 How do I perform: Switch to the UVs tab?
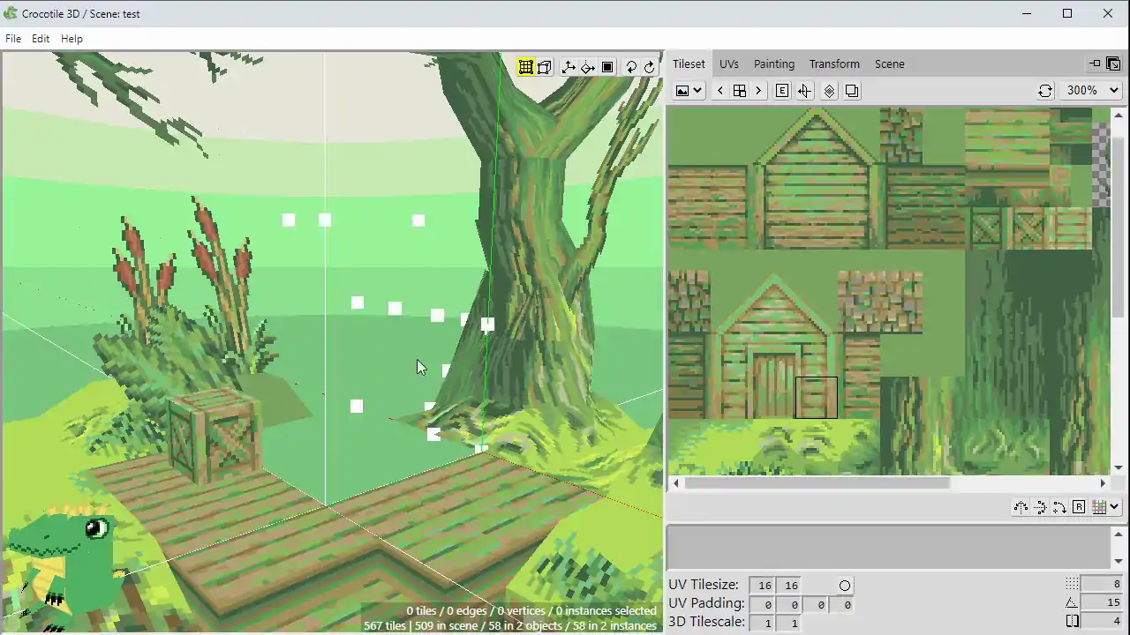(729, 63)
